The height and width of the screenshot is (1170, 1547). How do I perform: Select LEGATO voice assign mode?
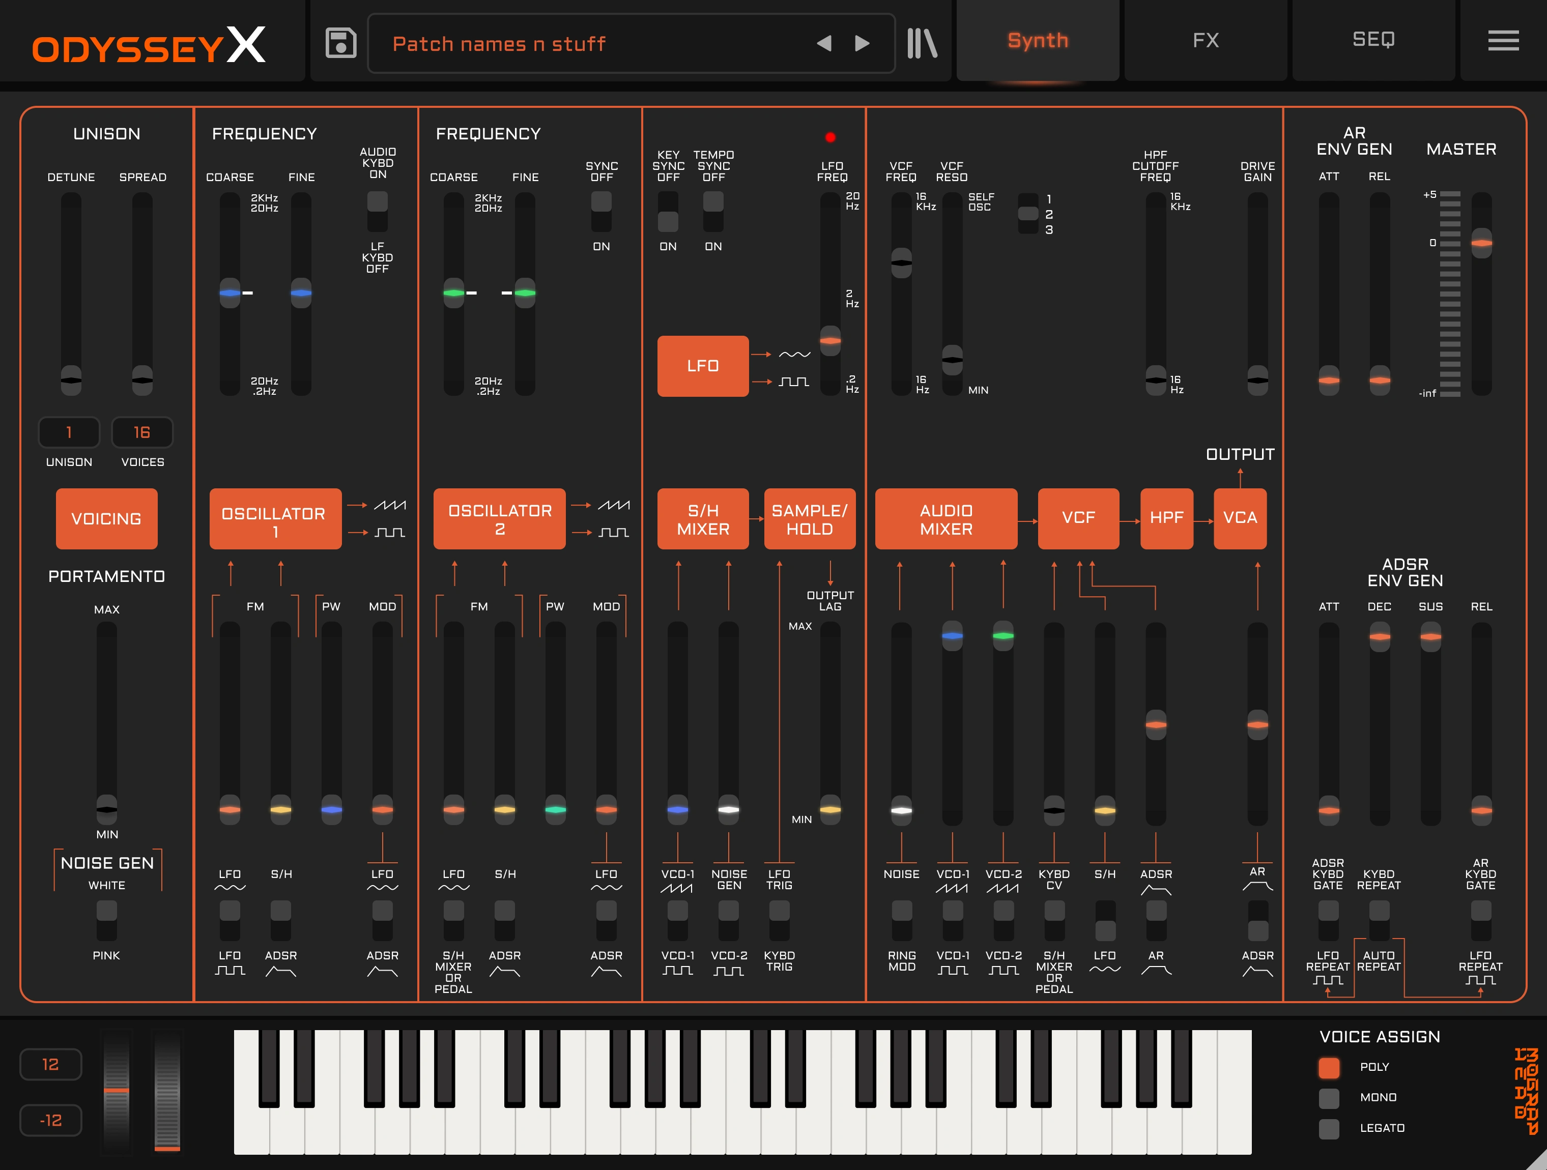point(1329,1129)
